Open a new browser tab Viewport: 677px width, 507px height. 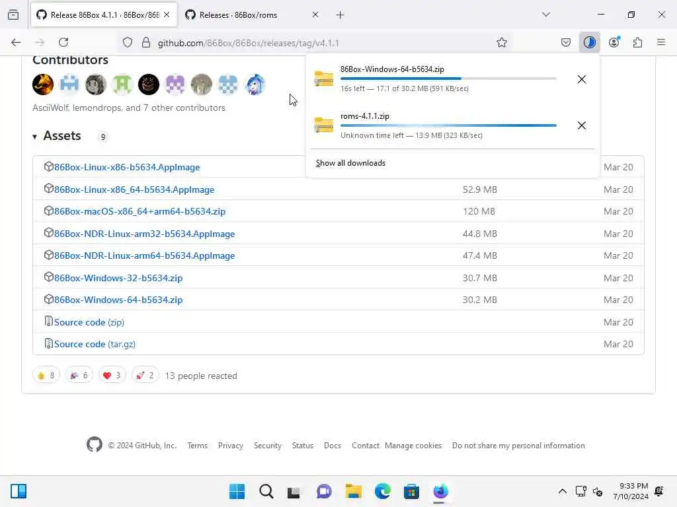[340, 15]
